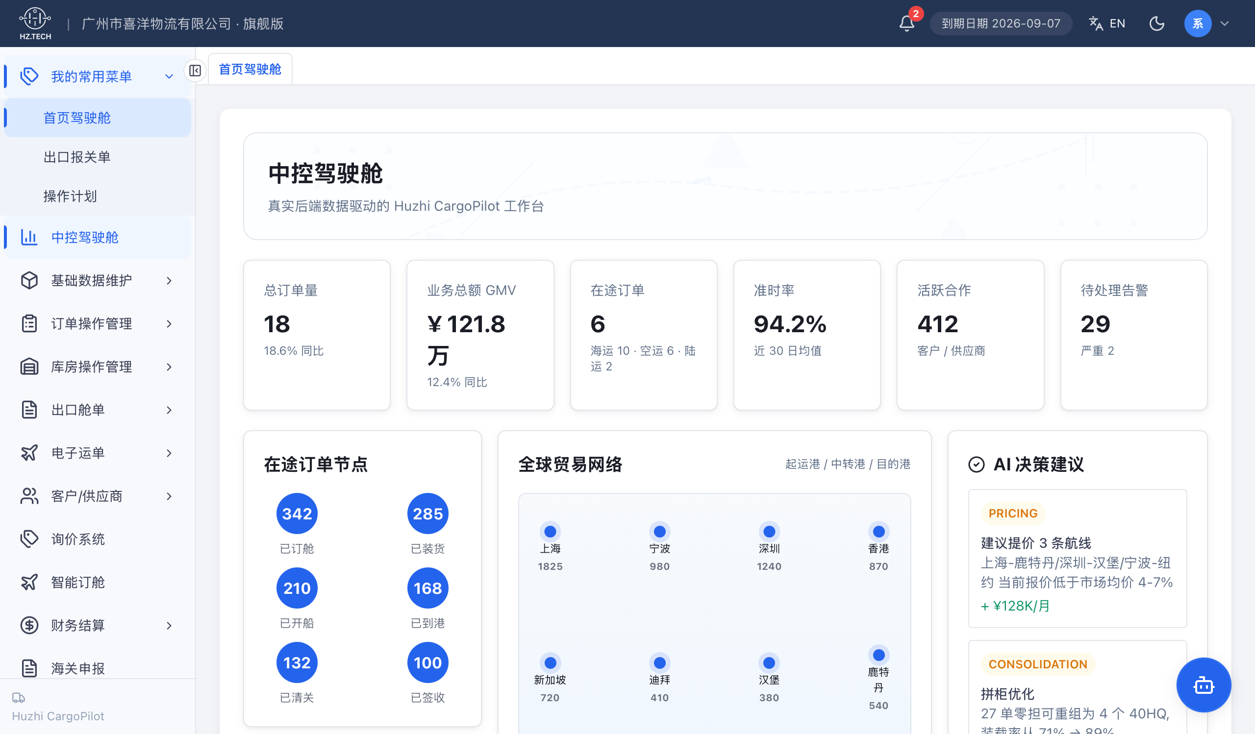Open the blue user avatar in the header
Image resolution: width=1255 pixels, height=734 pixels.
pyautogui.click(x=1197, y=24)
